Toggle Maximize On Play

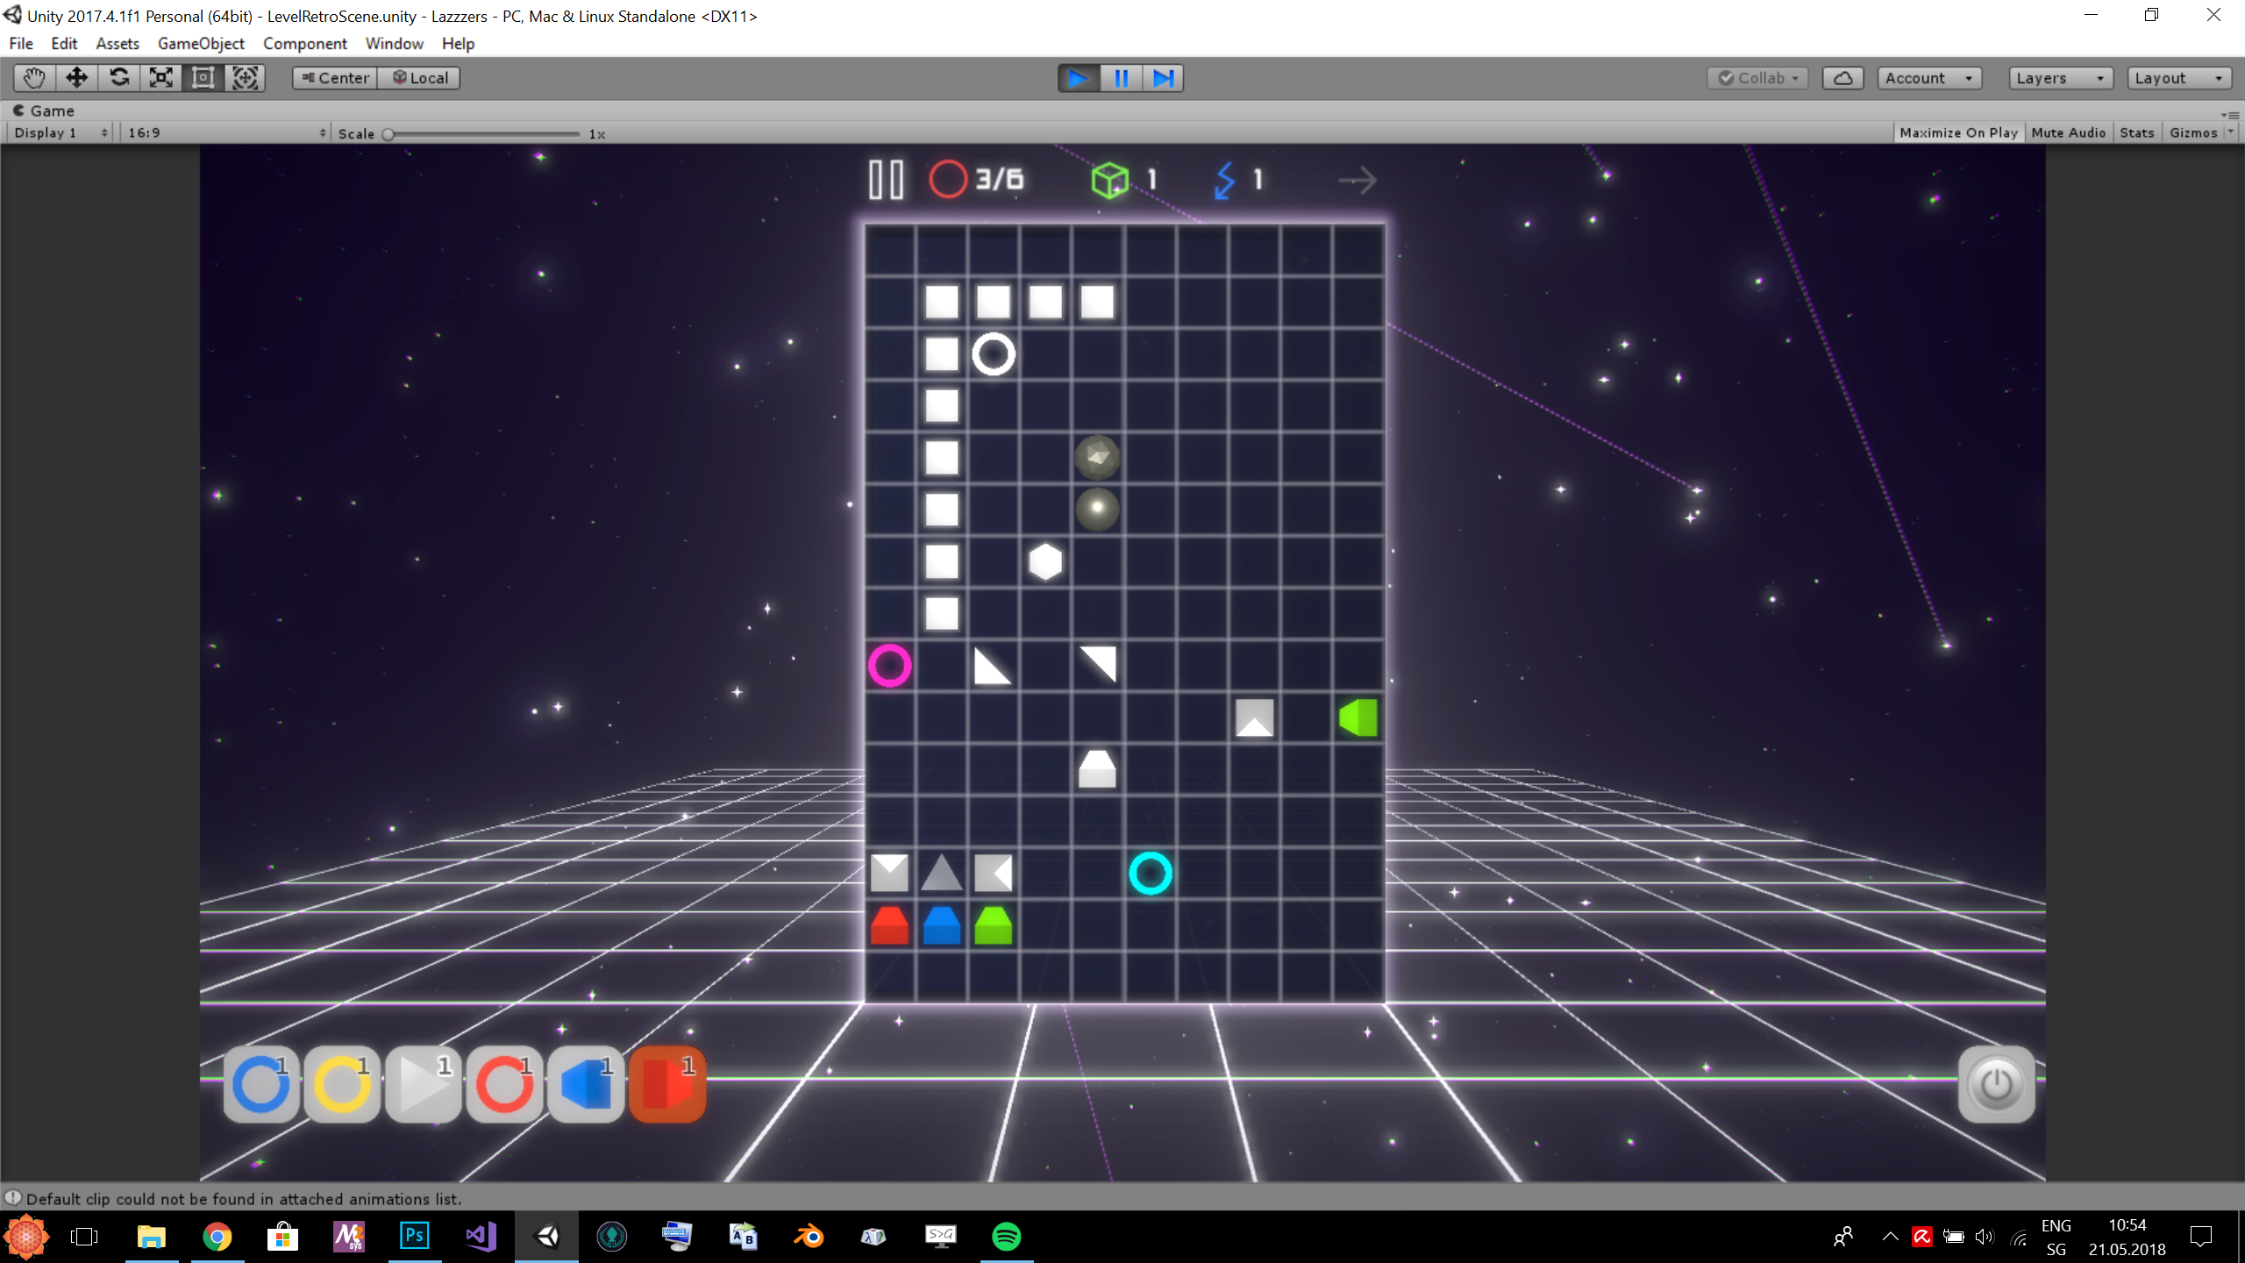[1958, 132]
